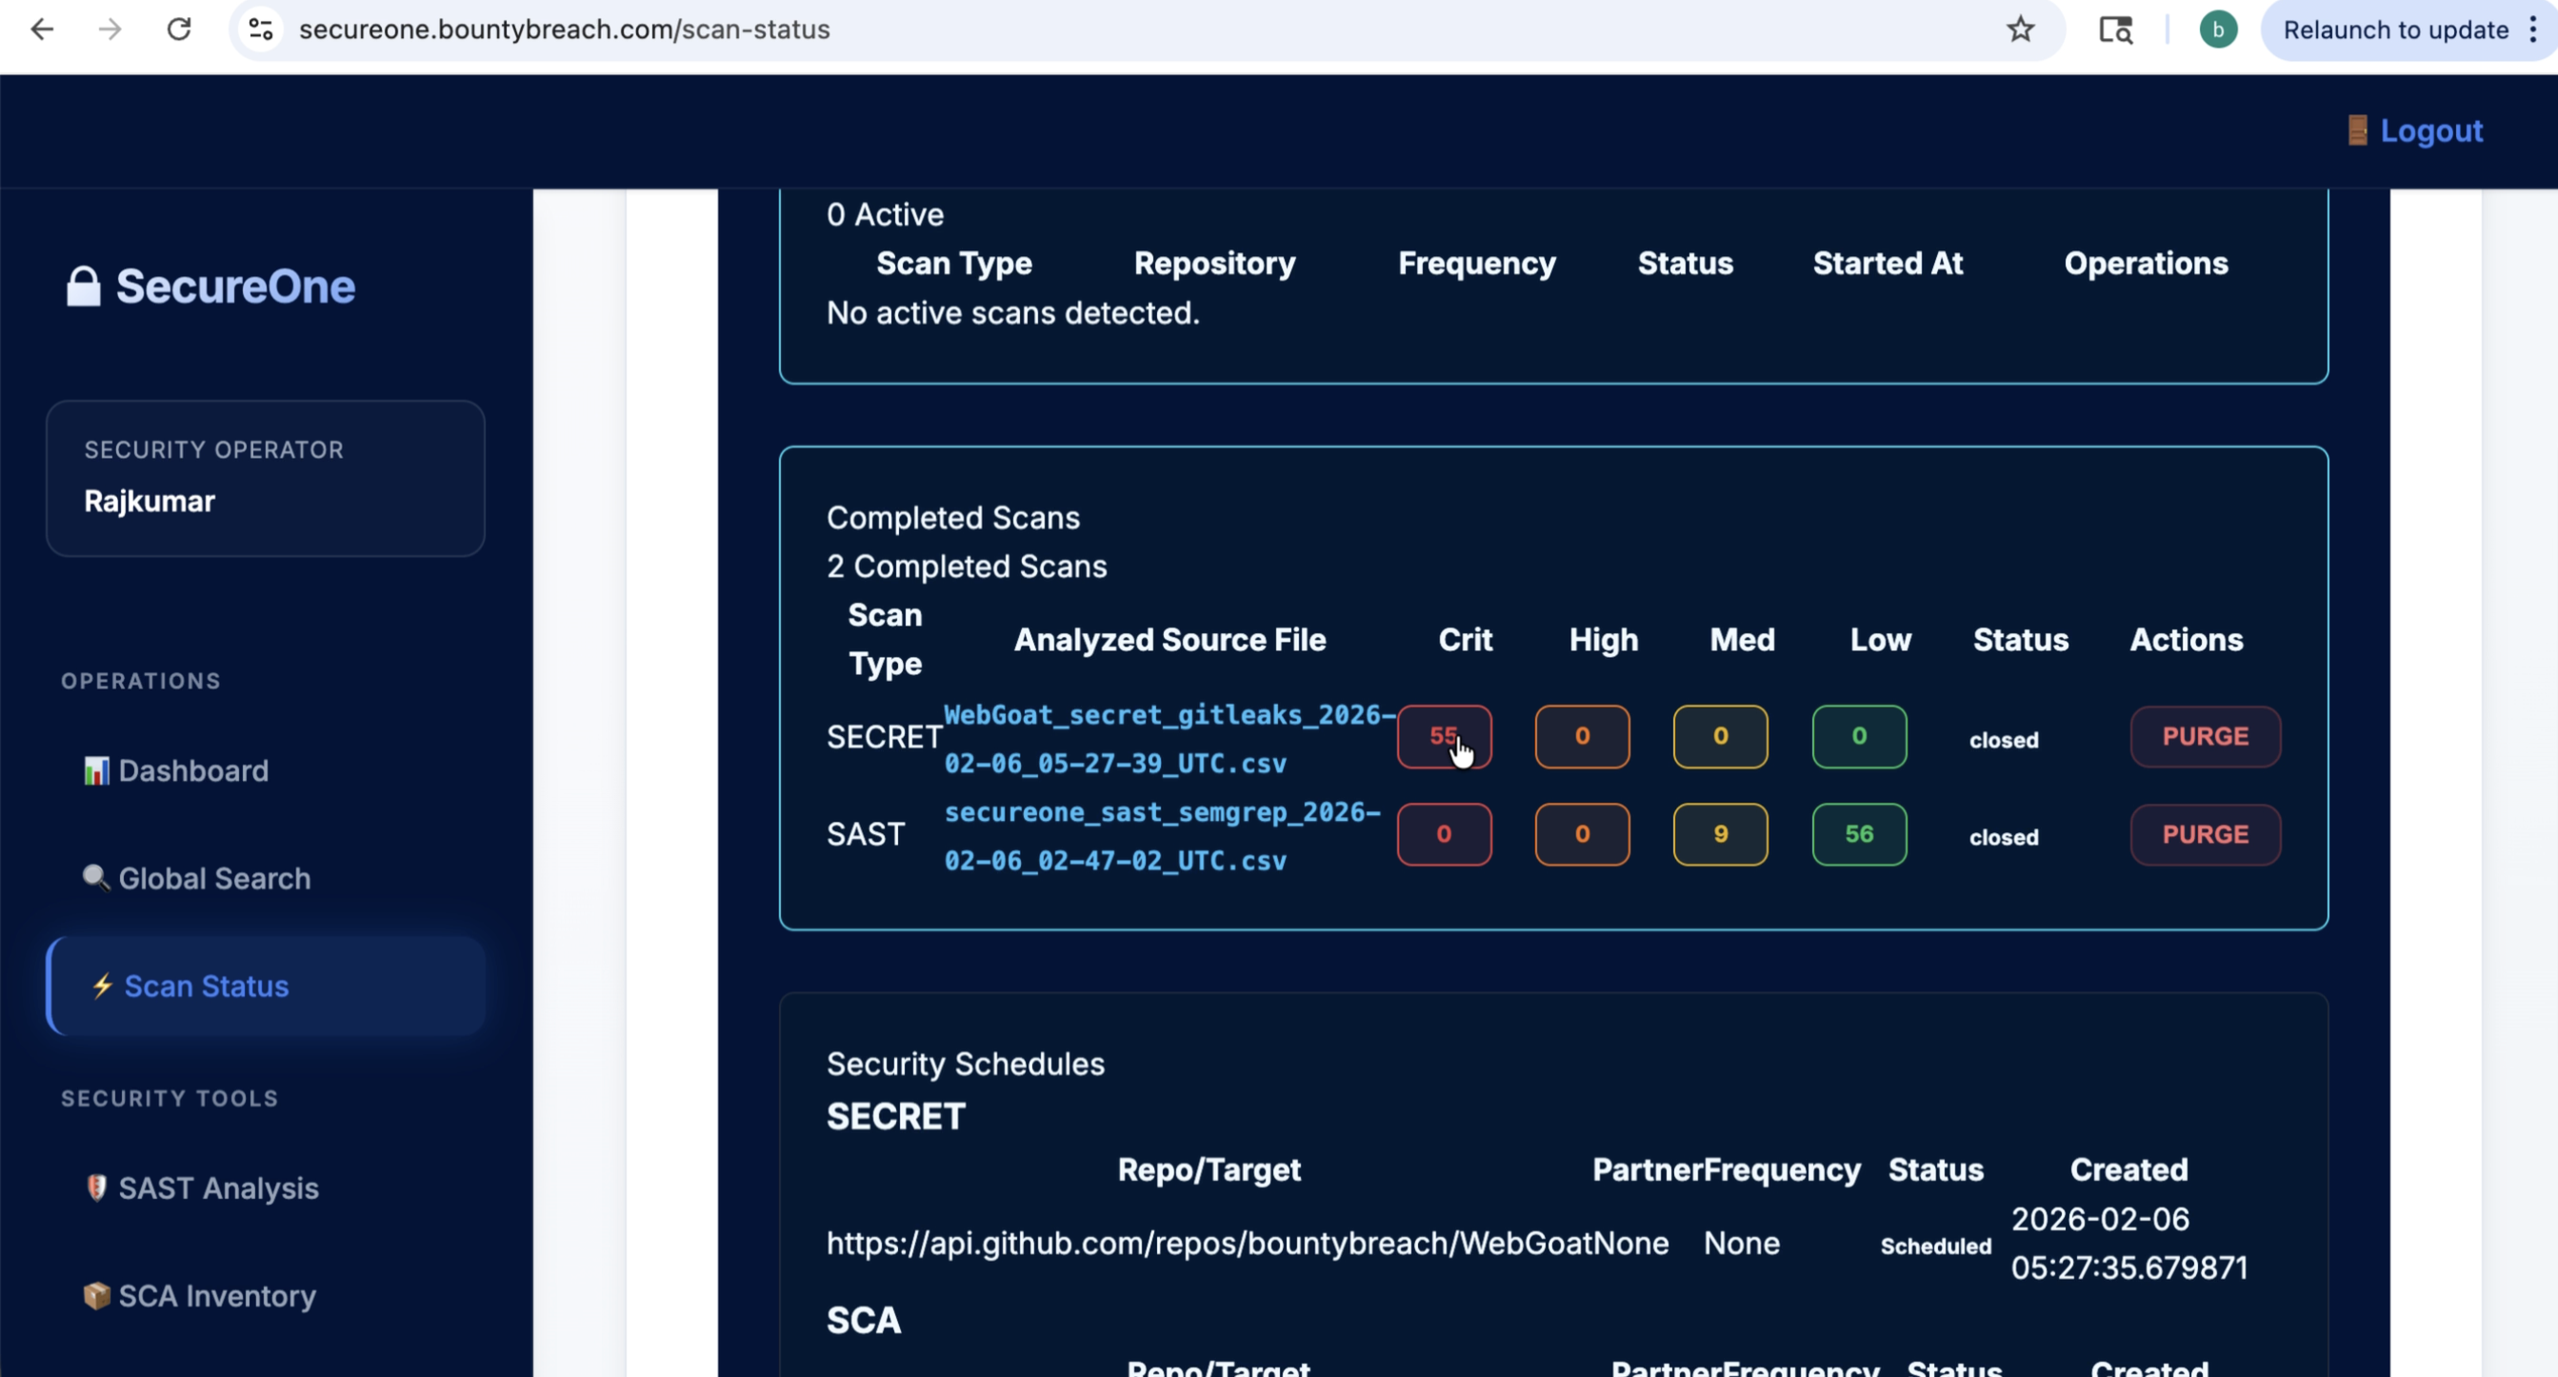Open Global Search in the sidebar
2558x1377 pixels.
point(265,878)
